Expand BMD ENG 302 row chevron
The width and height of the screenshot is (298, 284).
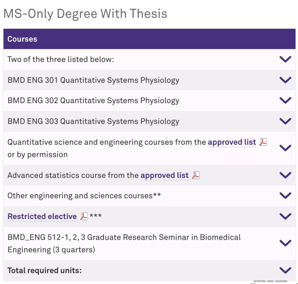point(286,100)
